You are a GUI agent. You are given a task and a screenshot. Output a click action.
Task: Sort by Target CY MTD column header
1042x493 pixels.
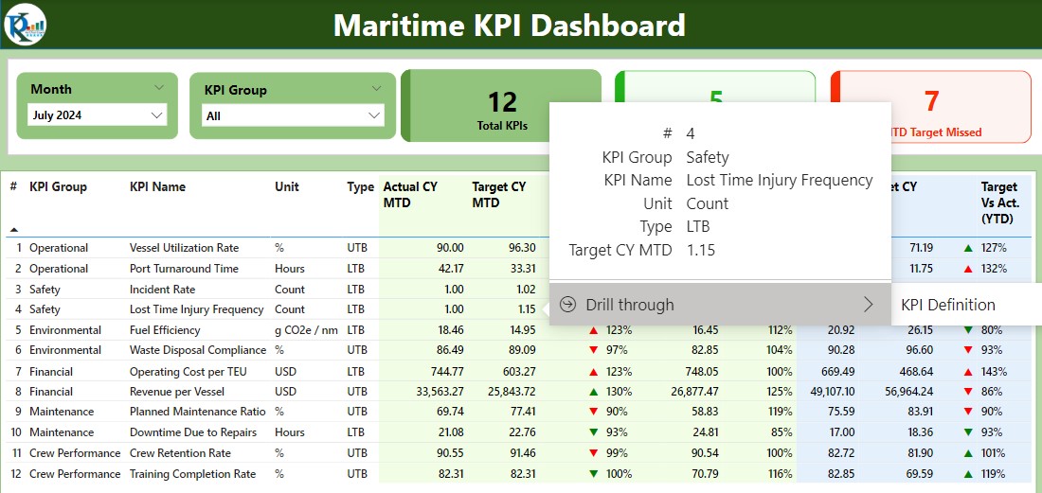click(x=499, y=195)
